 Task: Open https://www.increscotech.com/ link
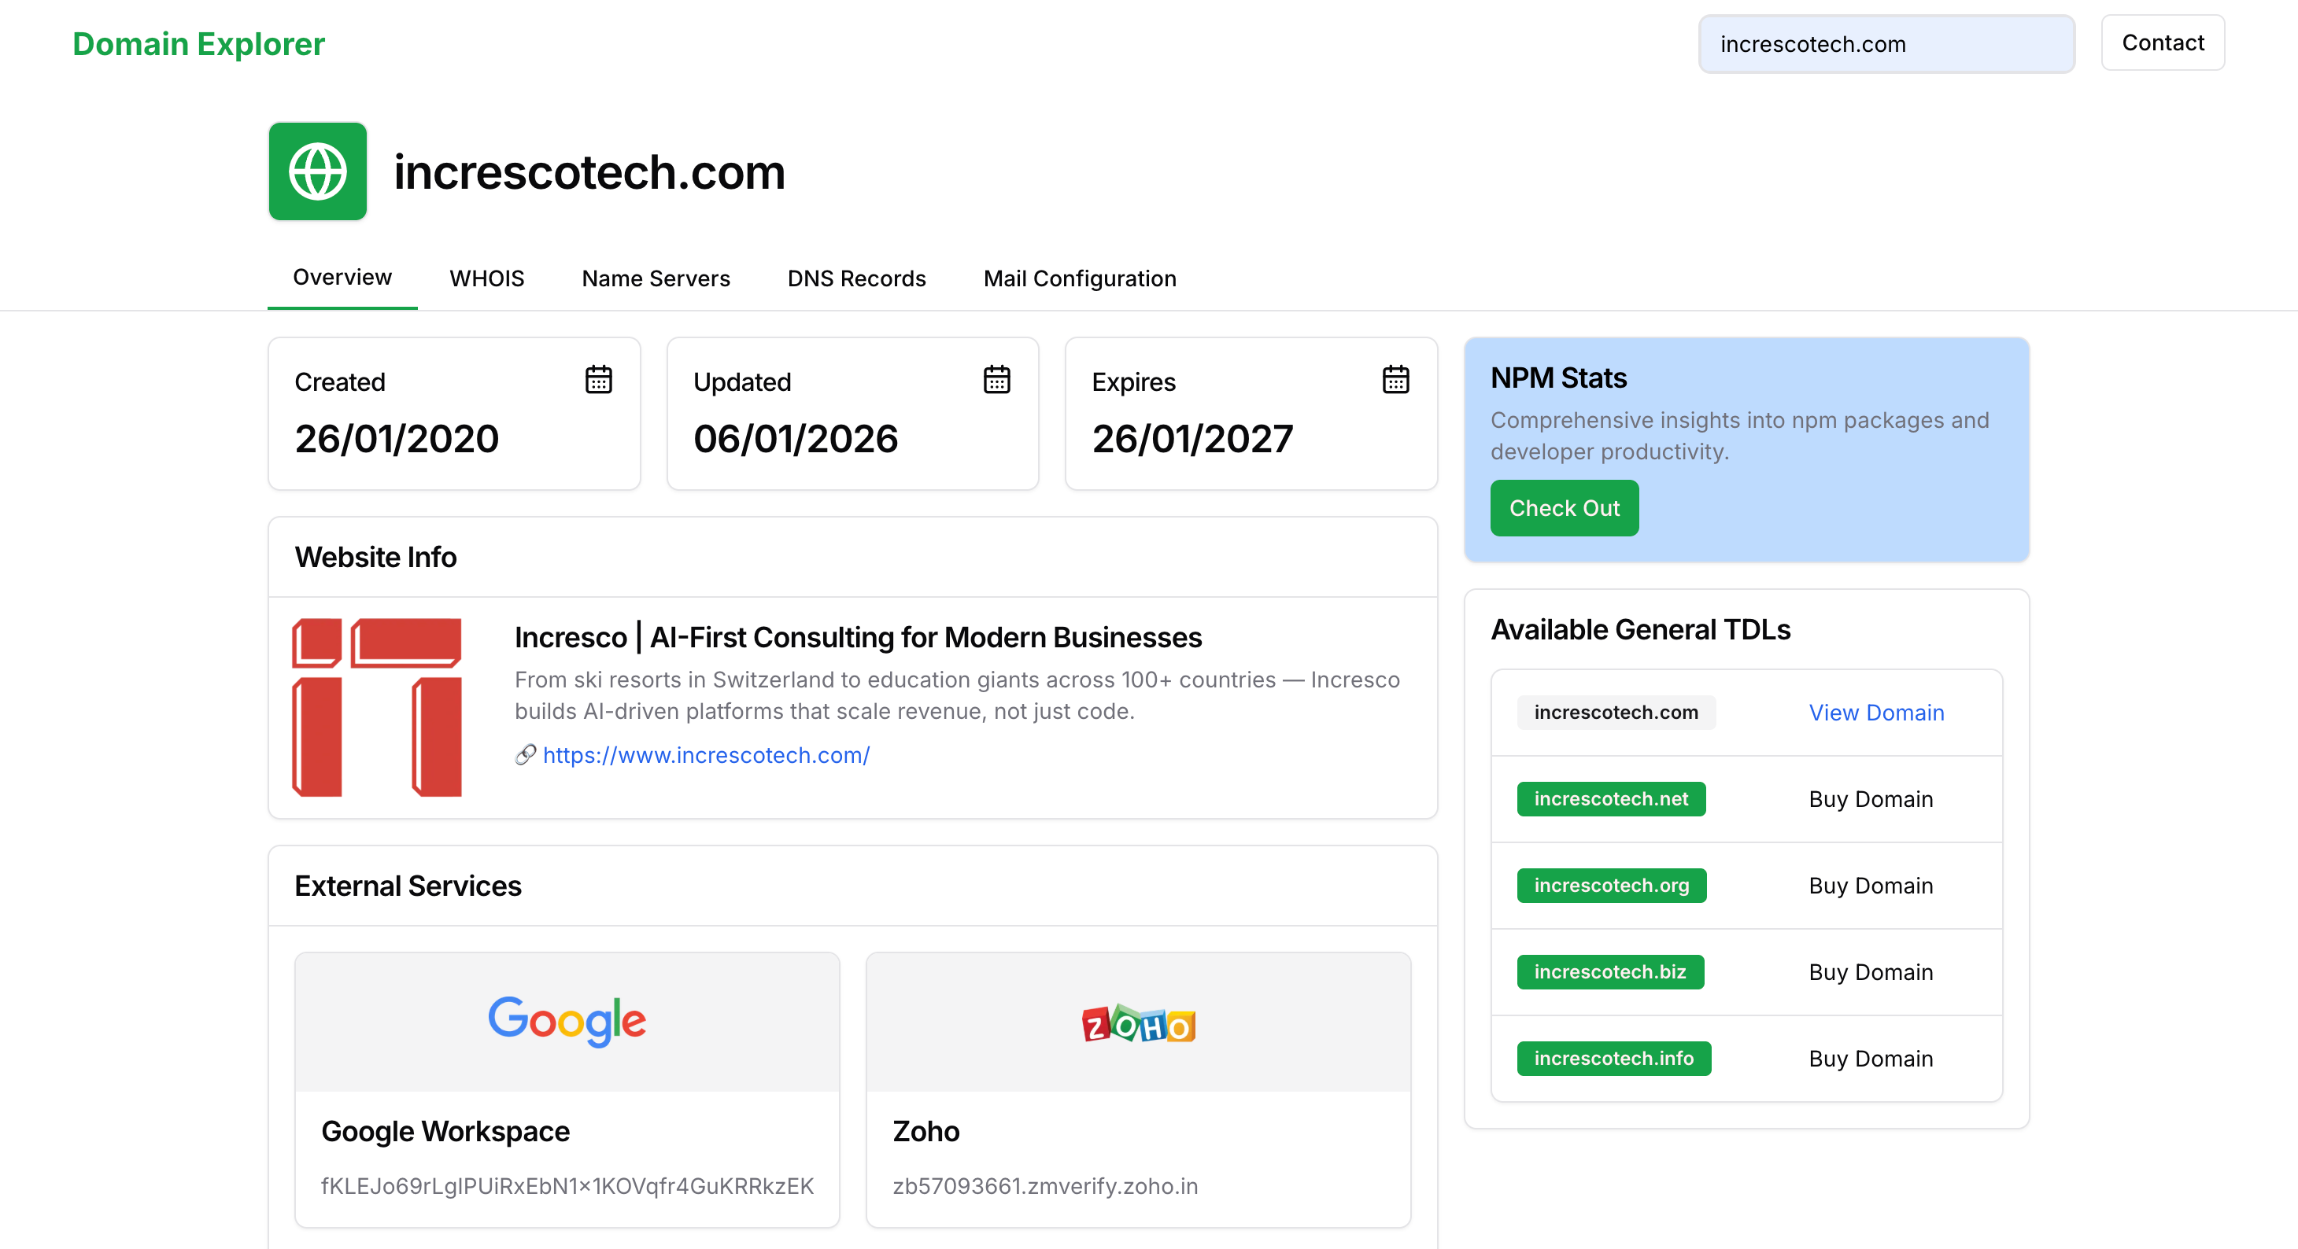[x=707, y=755]
